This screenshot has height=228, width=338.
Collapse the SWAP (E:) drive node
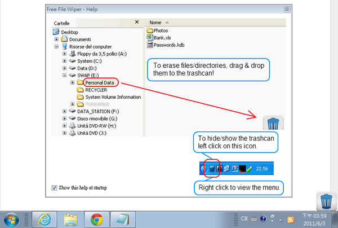pyautogui.click(x=65, y=75)
